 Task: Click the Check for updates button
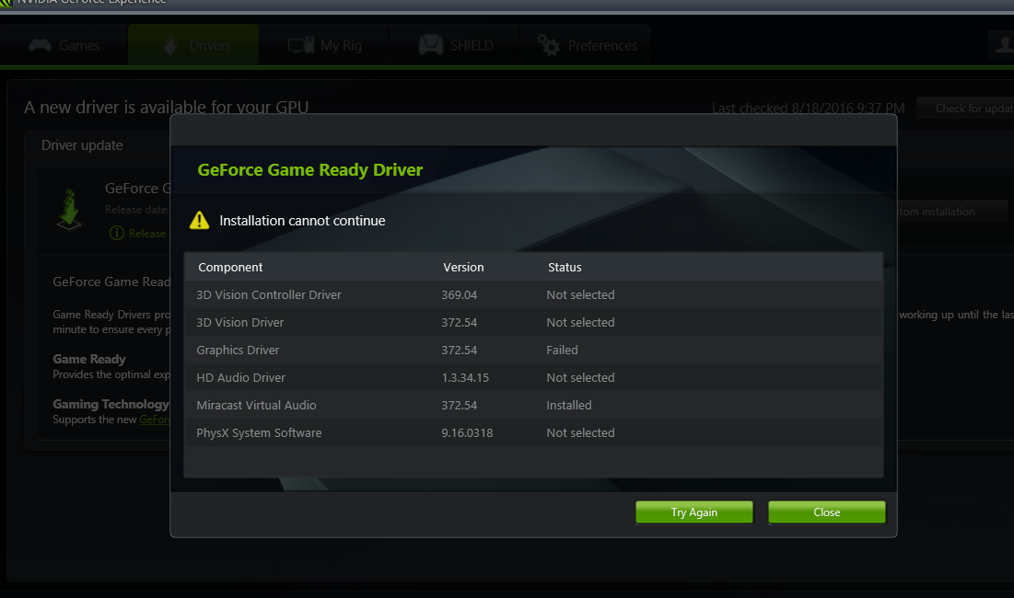pyautogui.click(x=965, y=109)
